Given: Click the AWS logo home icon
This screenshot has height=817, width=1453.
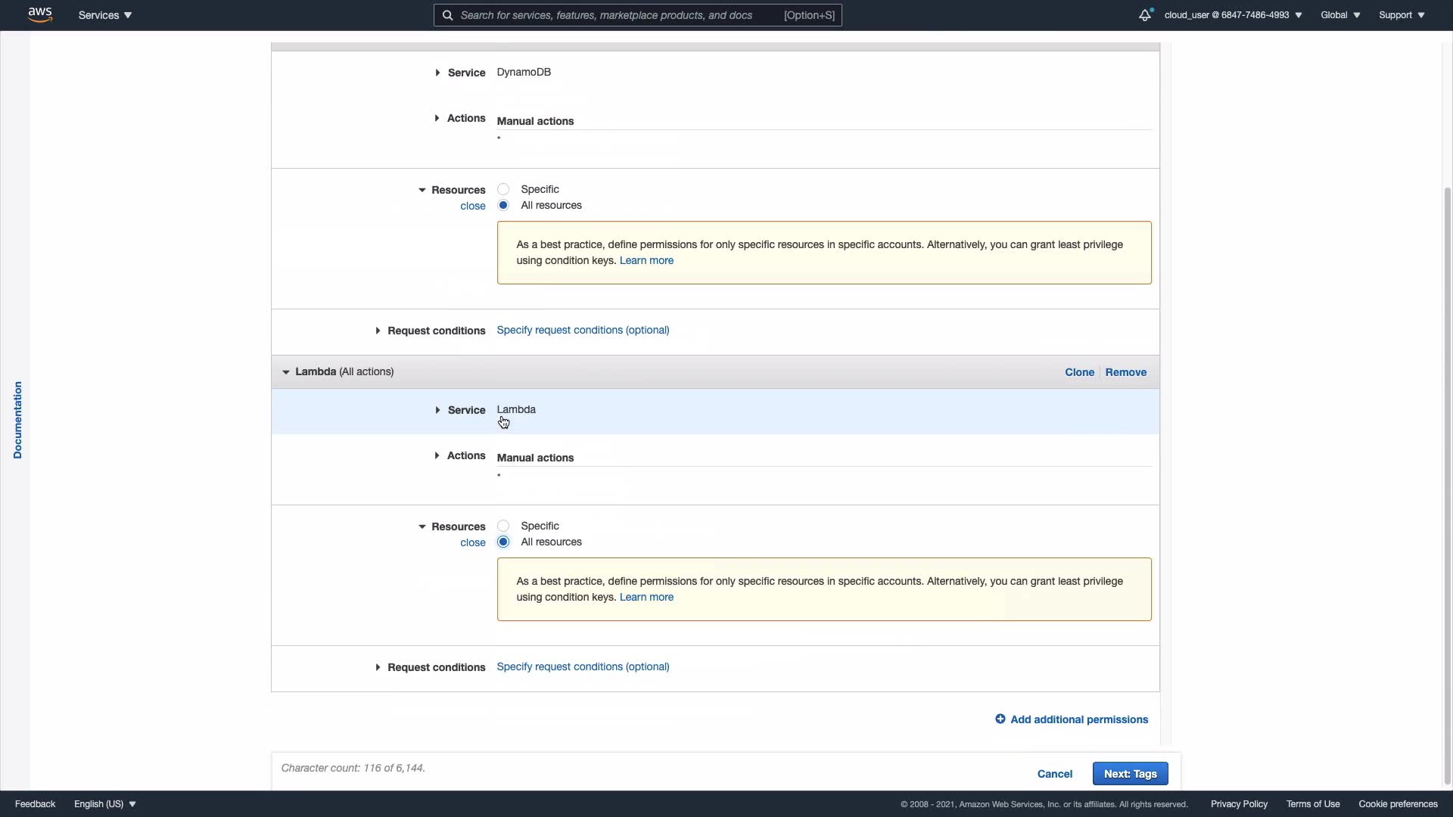Looking at the screenshot, I should [x=40, y=14].
